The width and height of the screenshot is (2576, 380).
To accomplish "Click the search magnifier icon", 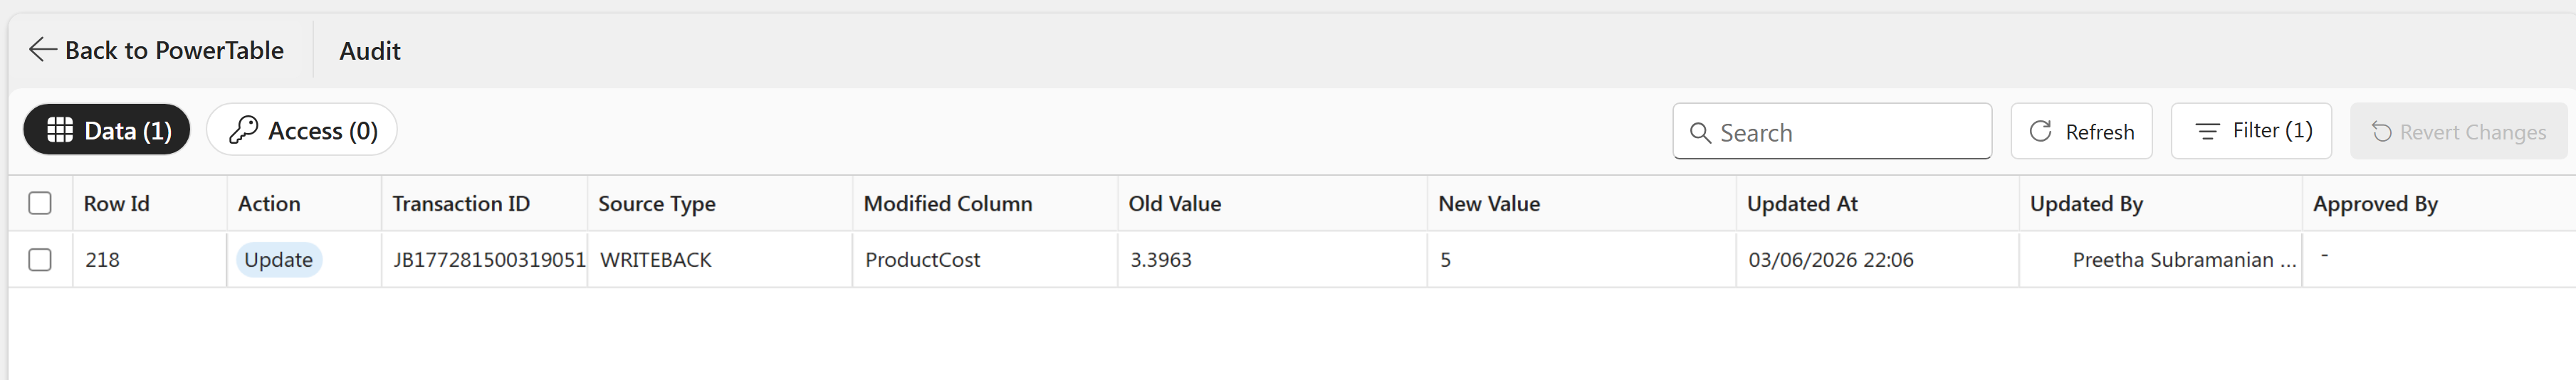I will 1699,132.
